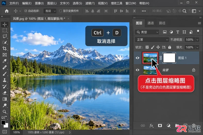Open the 图层 auto-select target dropdown
Viewport: 203px width, 135px height.
(x=50, y=11)
